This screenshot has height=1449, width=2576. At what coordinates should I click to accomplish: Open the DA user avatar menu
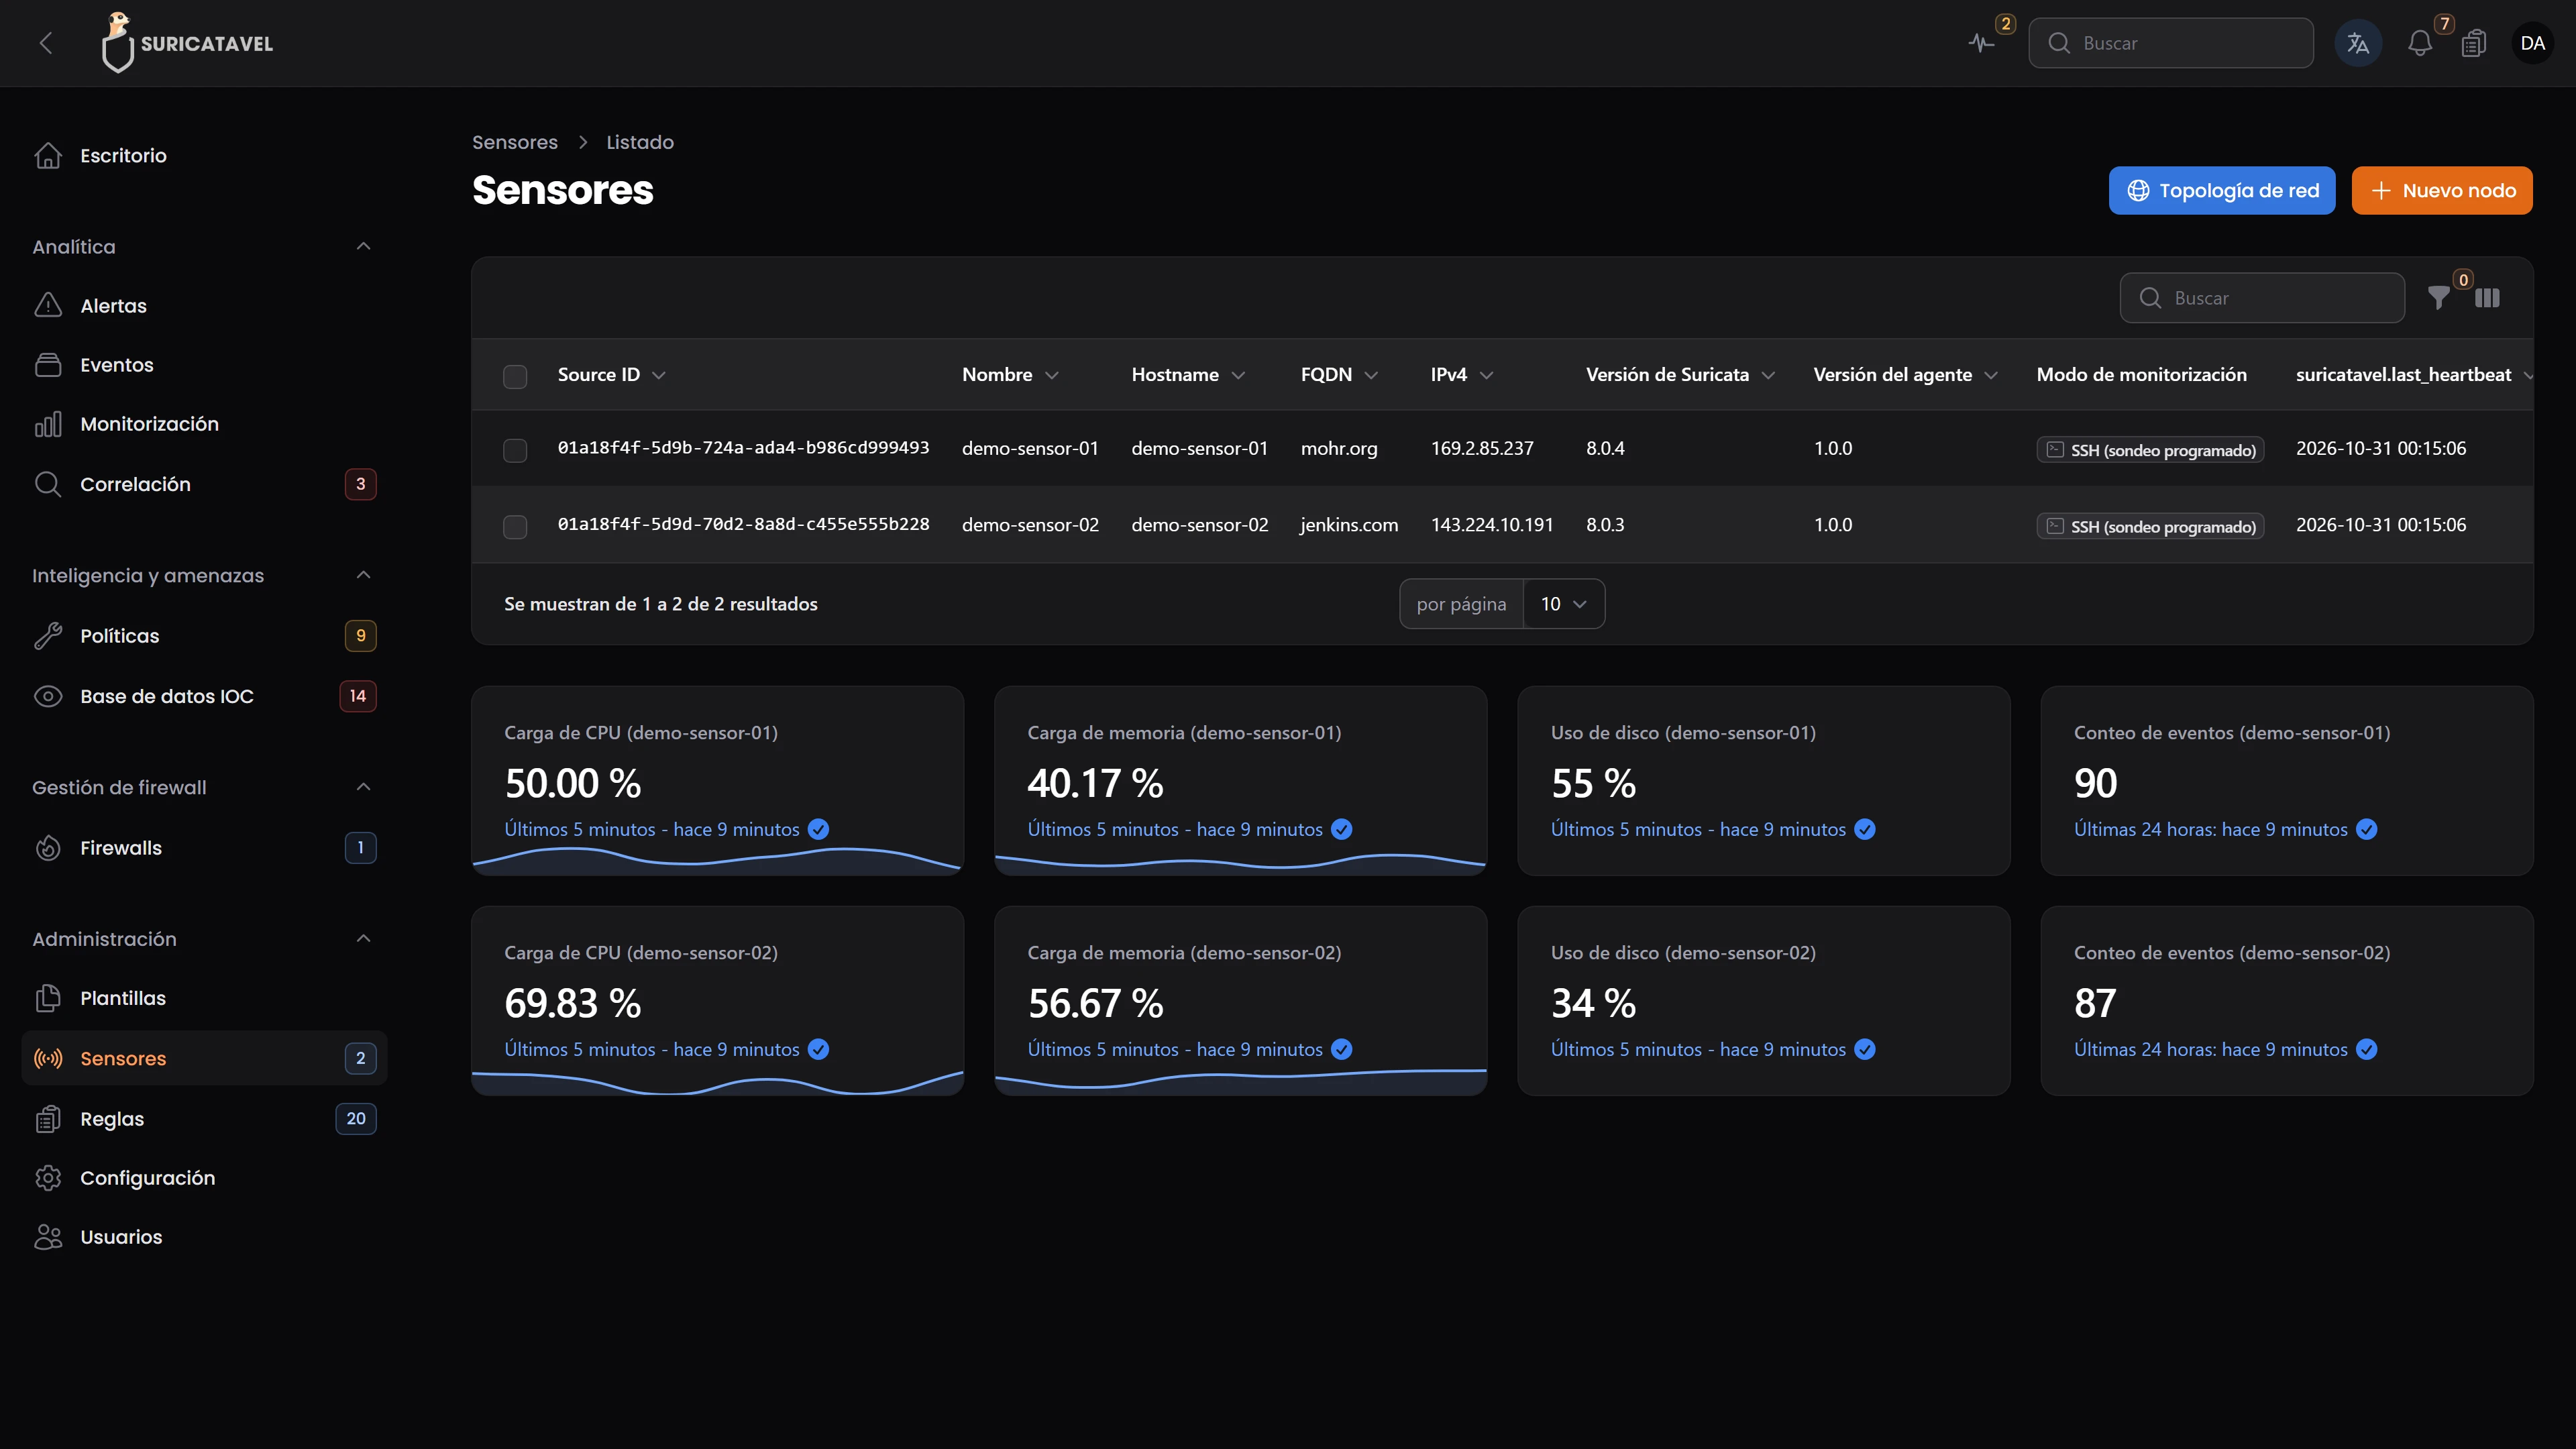click(2532, 43)
